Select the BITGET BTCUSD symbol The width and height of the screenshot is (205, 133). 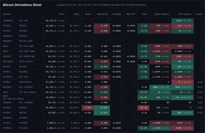[23, 67]
